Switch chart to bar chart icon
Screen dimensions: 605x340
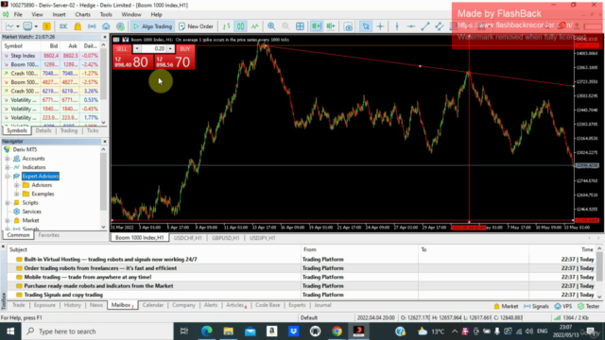[x=227, y=26]
